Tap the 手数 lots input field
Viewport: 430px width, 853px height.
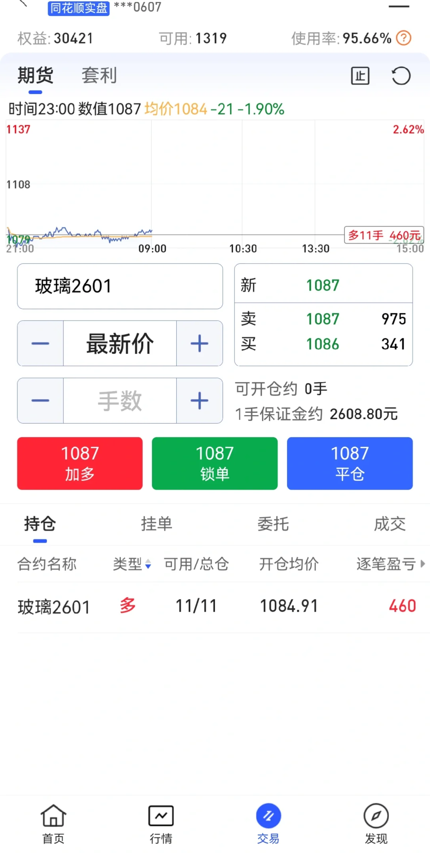coord(120,400)
